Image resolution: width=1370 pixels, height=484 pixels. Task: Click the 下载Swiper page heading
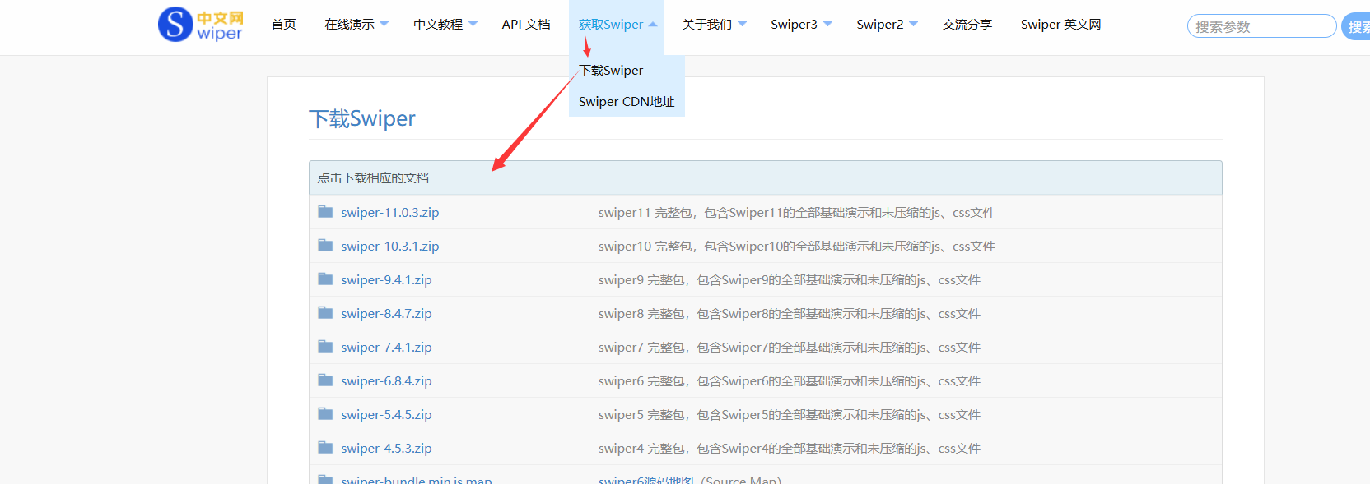point(361,118)
